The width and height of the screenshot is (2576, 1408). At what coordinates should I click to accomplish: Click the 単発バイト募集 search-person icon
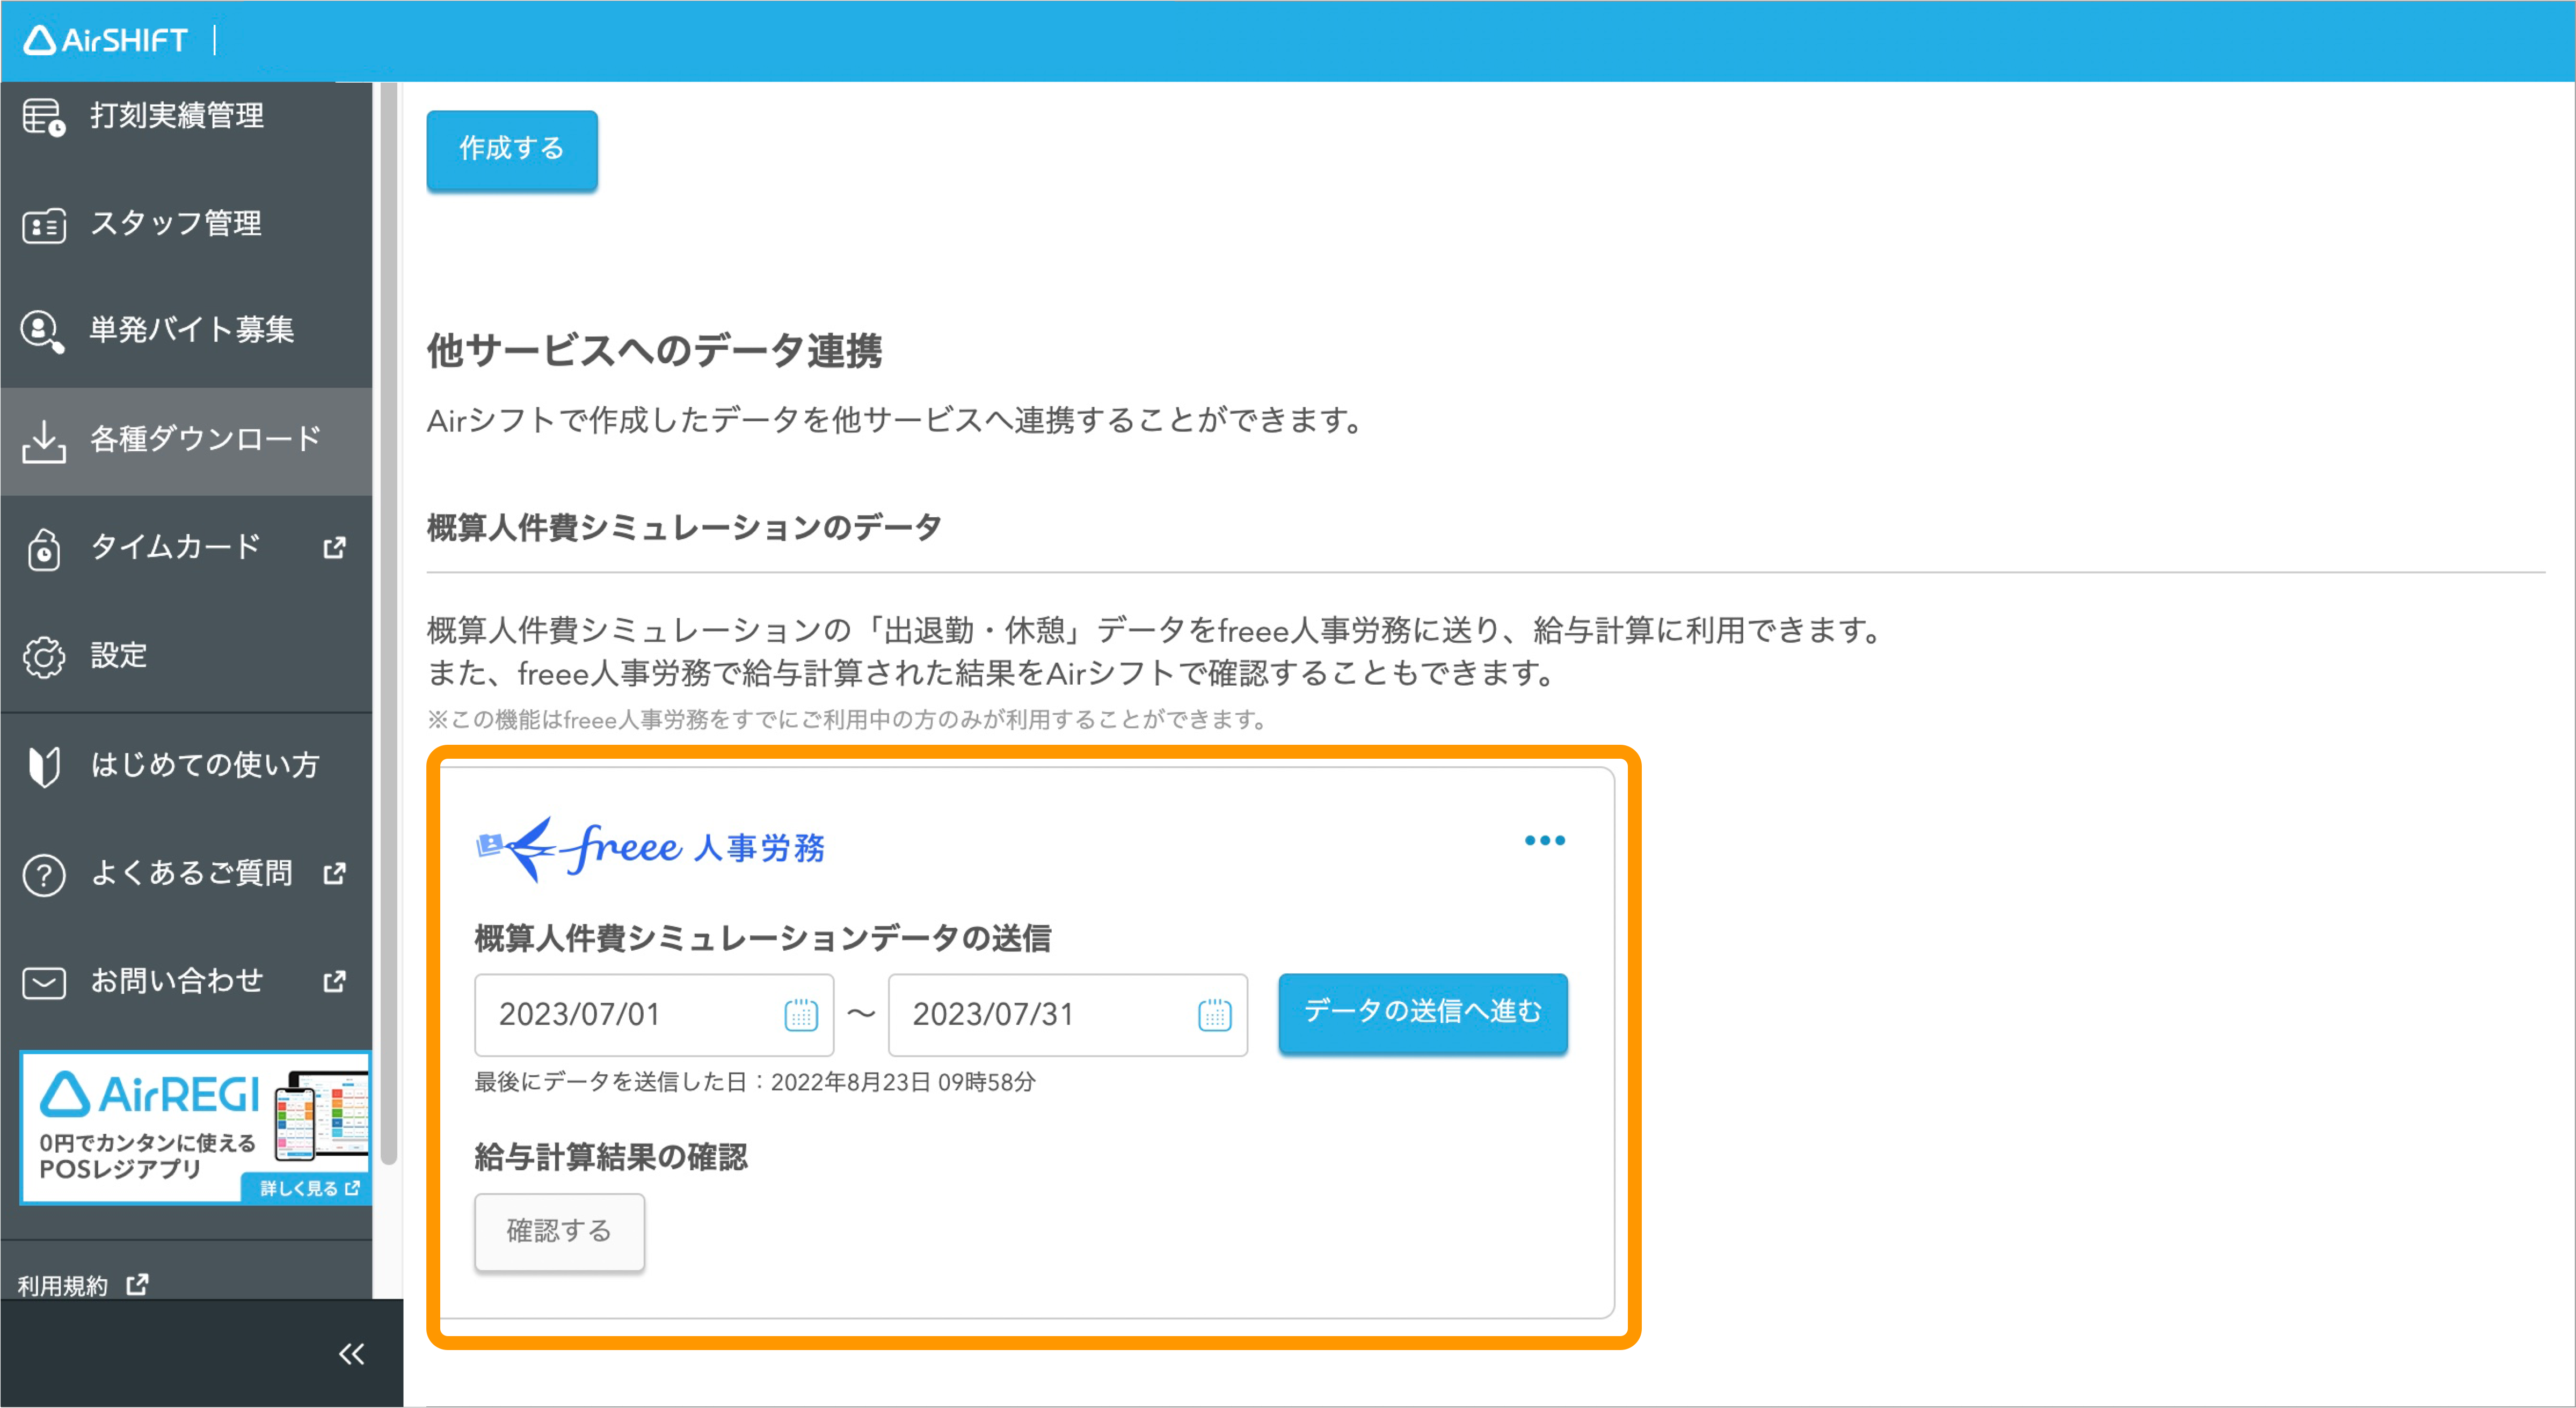(x=43, y=332)
